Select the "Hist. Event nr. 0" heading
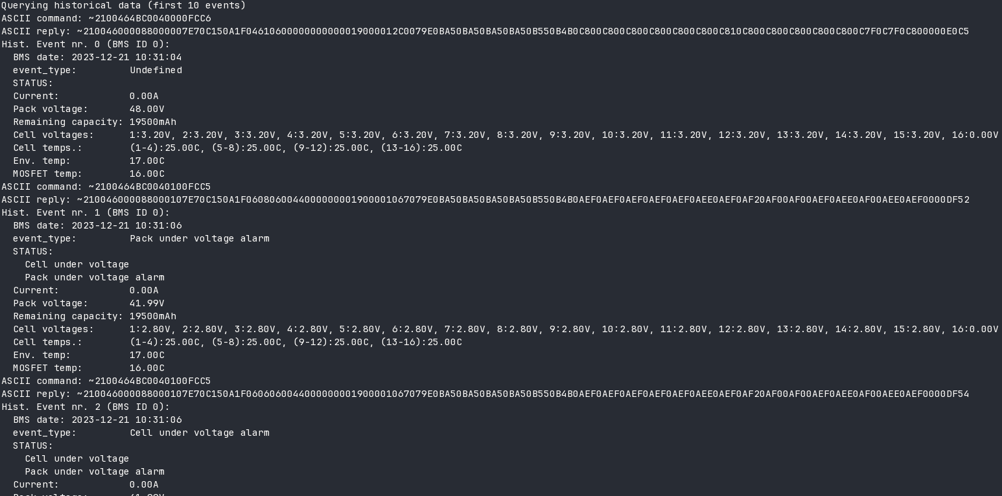Viewport: 1002px width, 496px height. 86,44
